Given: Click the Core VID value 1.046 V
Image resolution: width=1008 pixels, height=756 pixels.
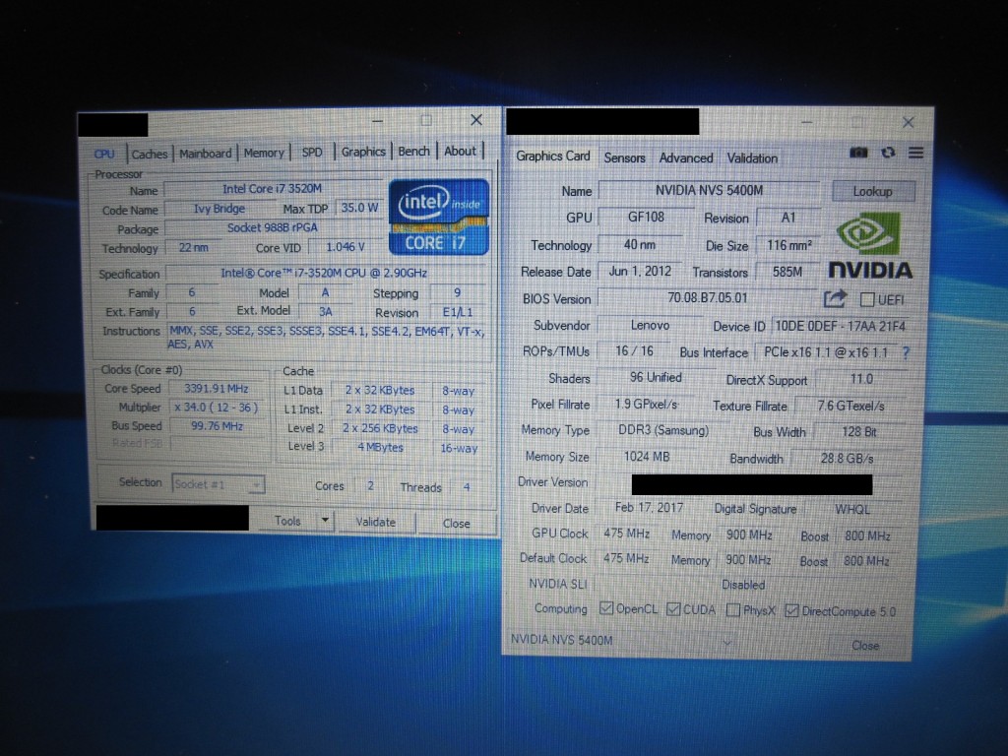Looking at the screenshot, I should coord(346,247).
